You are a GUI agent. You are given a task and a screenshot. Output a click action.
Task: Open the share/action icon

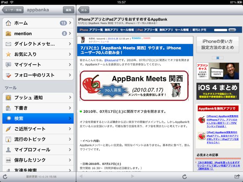[x=237, y=176]
